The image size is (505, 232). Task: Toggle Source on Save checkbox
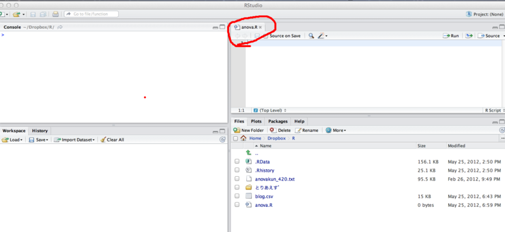[266, 36]
